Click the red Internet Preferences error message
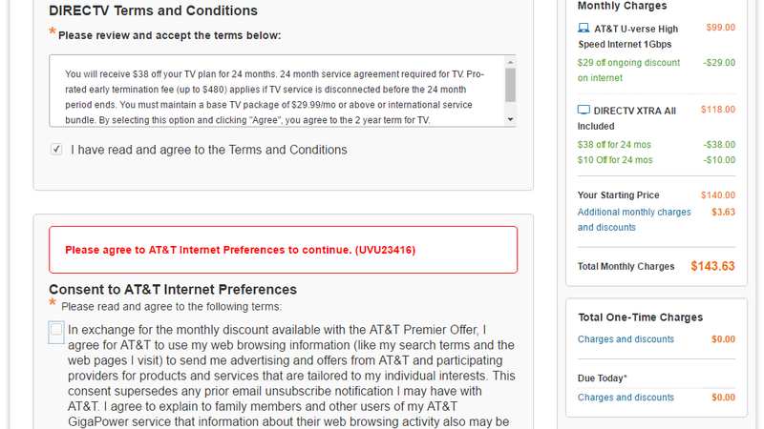 tap(241, 250)
